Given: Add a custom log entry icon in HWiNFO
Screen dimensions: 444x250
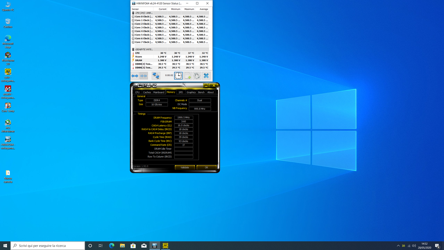Looking at the screenshot, I should pos(187,76).
